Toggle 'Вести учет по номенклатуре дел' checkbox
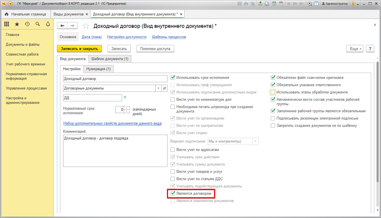This screenshot has height=218, width=381. click(173, 99)
